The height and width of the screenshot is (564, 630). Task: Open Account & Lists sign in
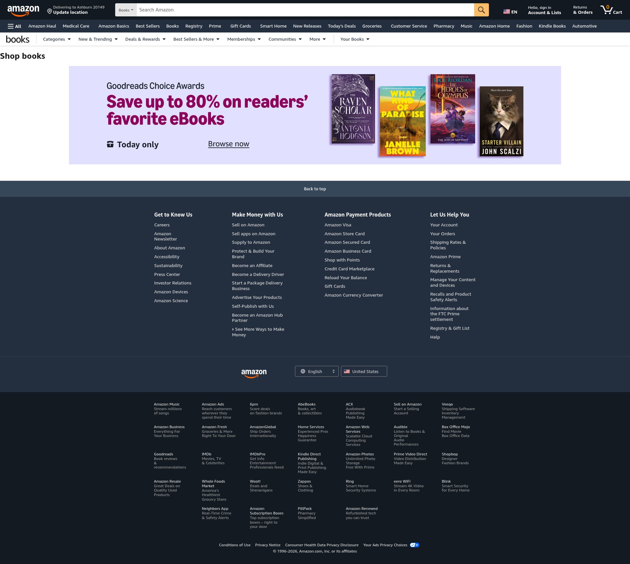[x=544, y=10]
